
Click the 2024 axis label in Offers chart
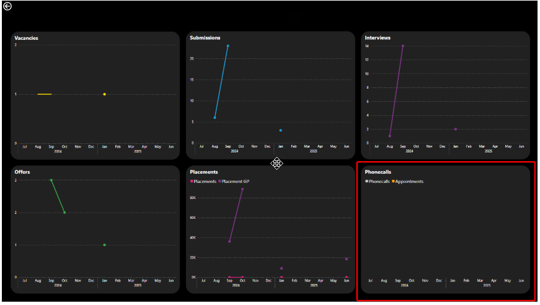[x=58, y=285]
